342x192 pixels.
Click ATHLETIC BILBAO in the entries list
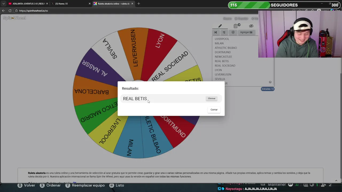pyautogui.click(x=226, y=48)
